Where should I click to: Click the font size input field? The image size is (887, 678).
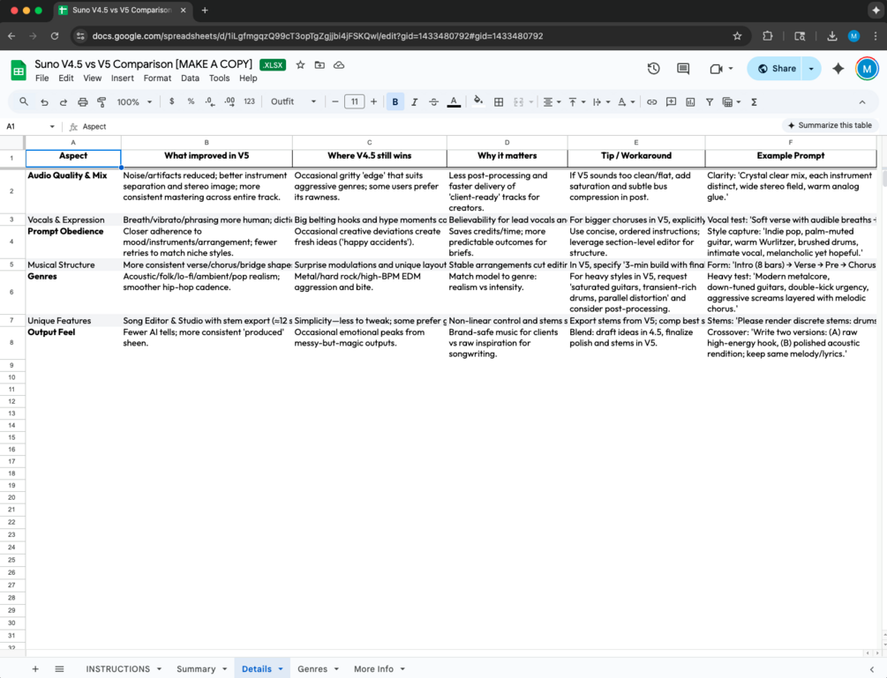coord(354,101)
